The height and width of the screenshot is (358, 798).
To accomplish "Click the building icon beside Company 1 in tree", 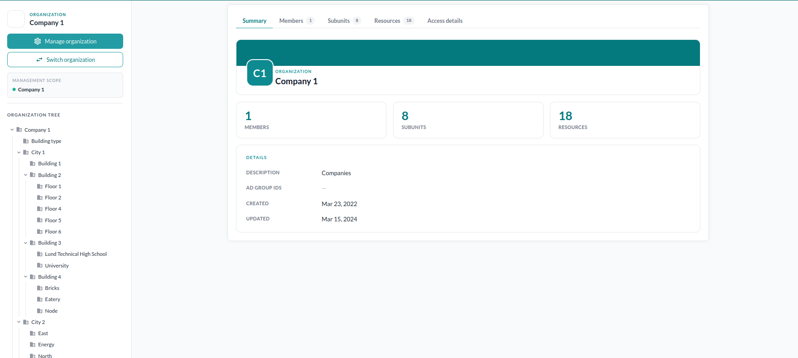I will click(19, 130).
